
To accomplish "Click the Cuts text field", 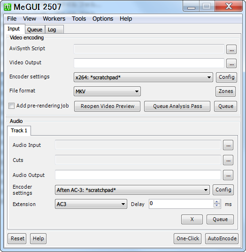I will (x=138, y=160).
